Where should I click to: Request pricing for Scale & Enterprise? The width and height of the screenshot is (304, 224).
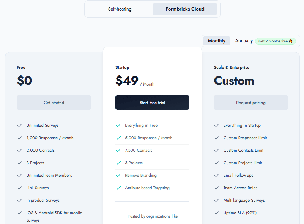pos(250,103)
